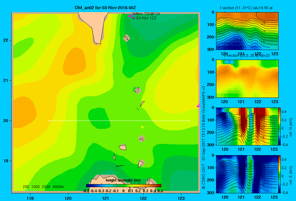The width and height of the screenshot is (296, 201).
Task: Click latitude label 21 on the main map axis
Action: tap(6, 80)
